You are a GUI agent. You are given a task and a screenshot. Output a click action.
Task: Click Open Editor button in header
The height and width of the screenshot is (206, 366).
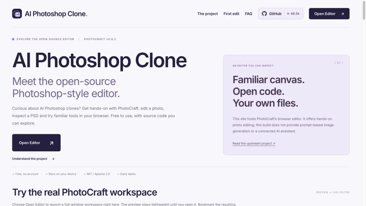[x=329, y=14]
